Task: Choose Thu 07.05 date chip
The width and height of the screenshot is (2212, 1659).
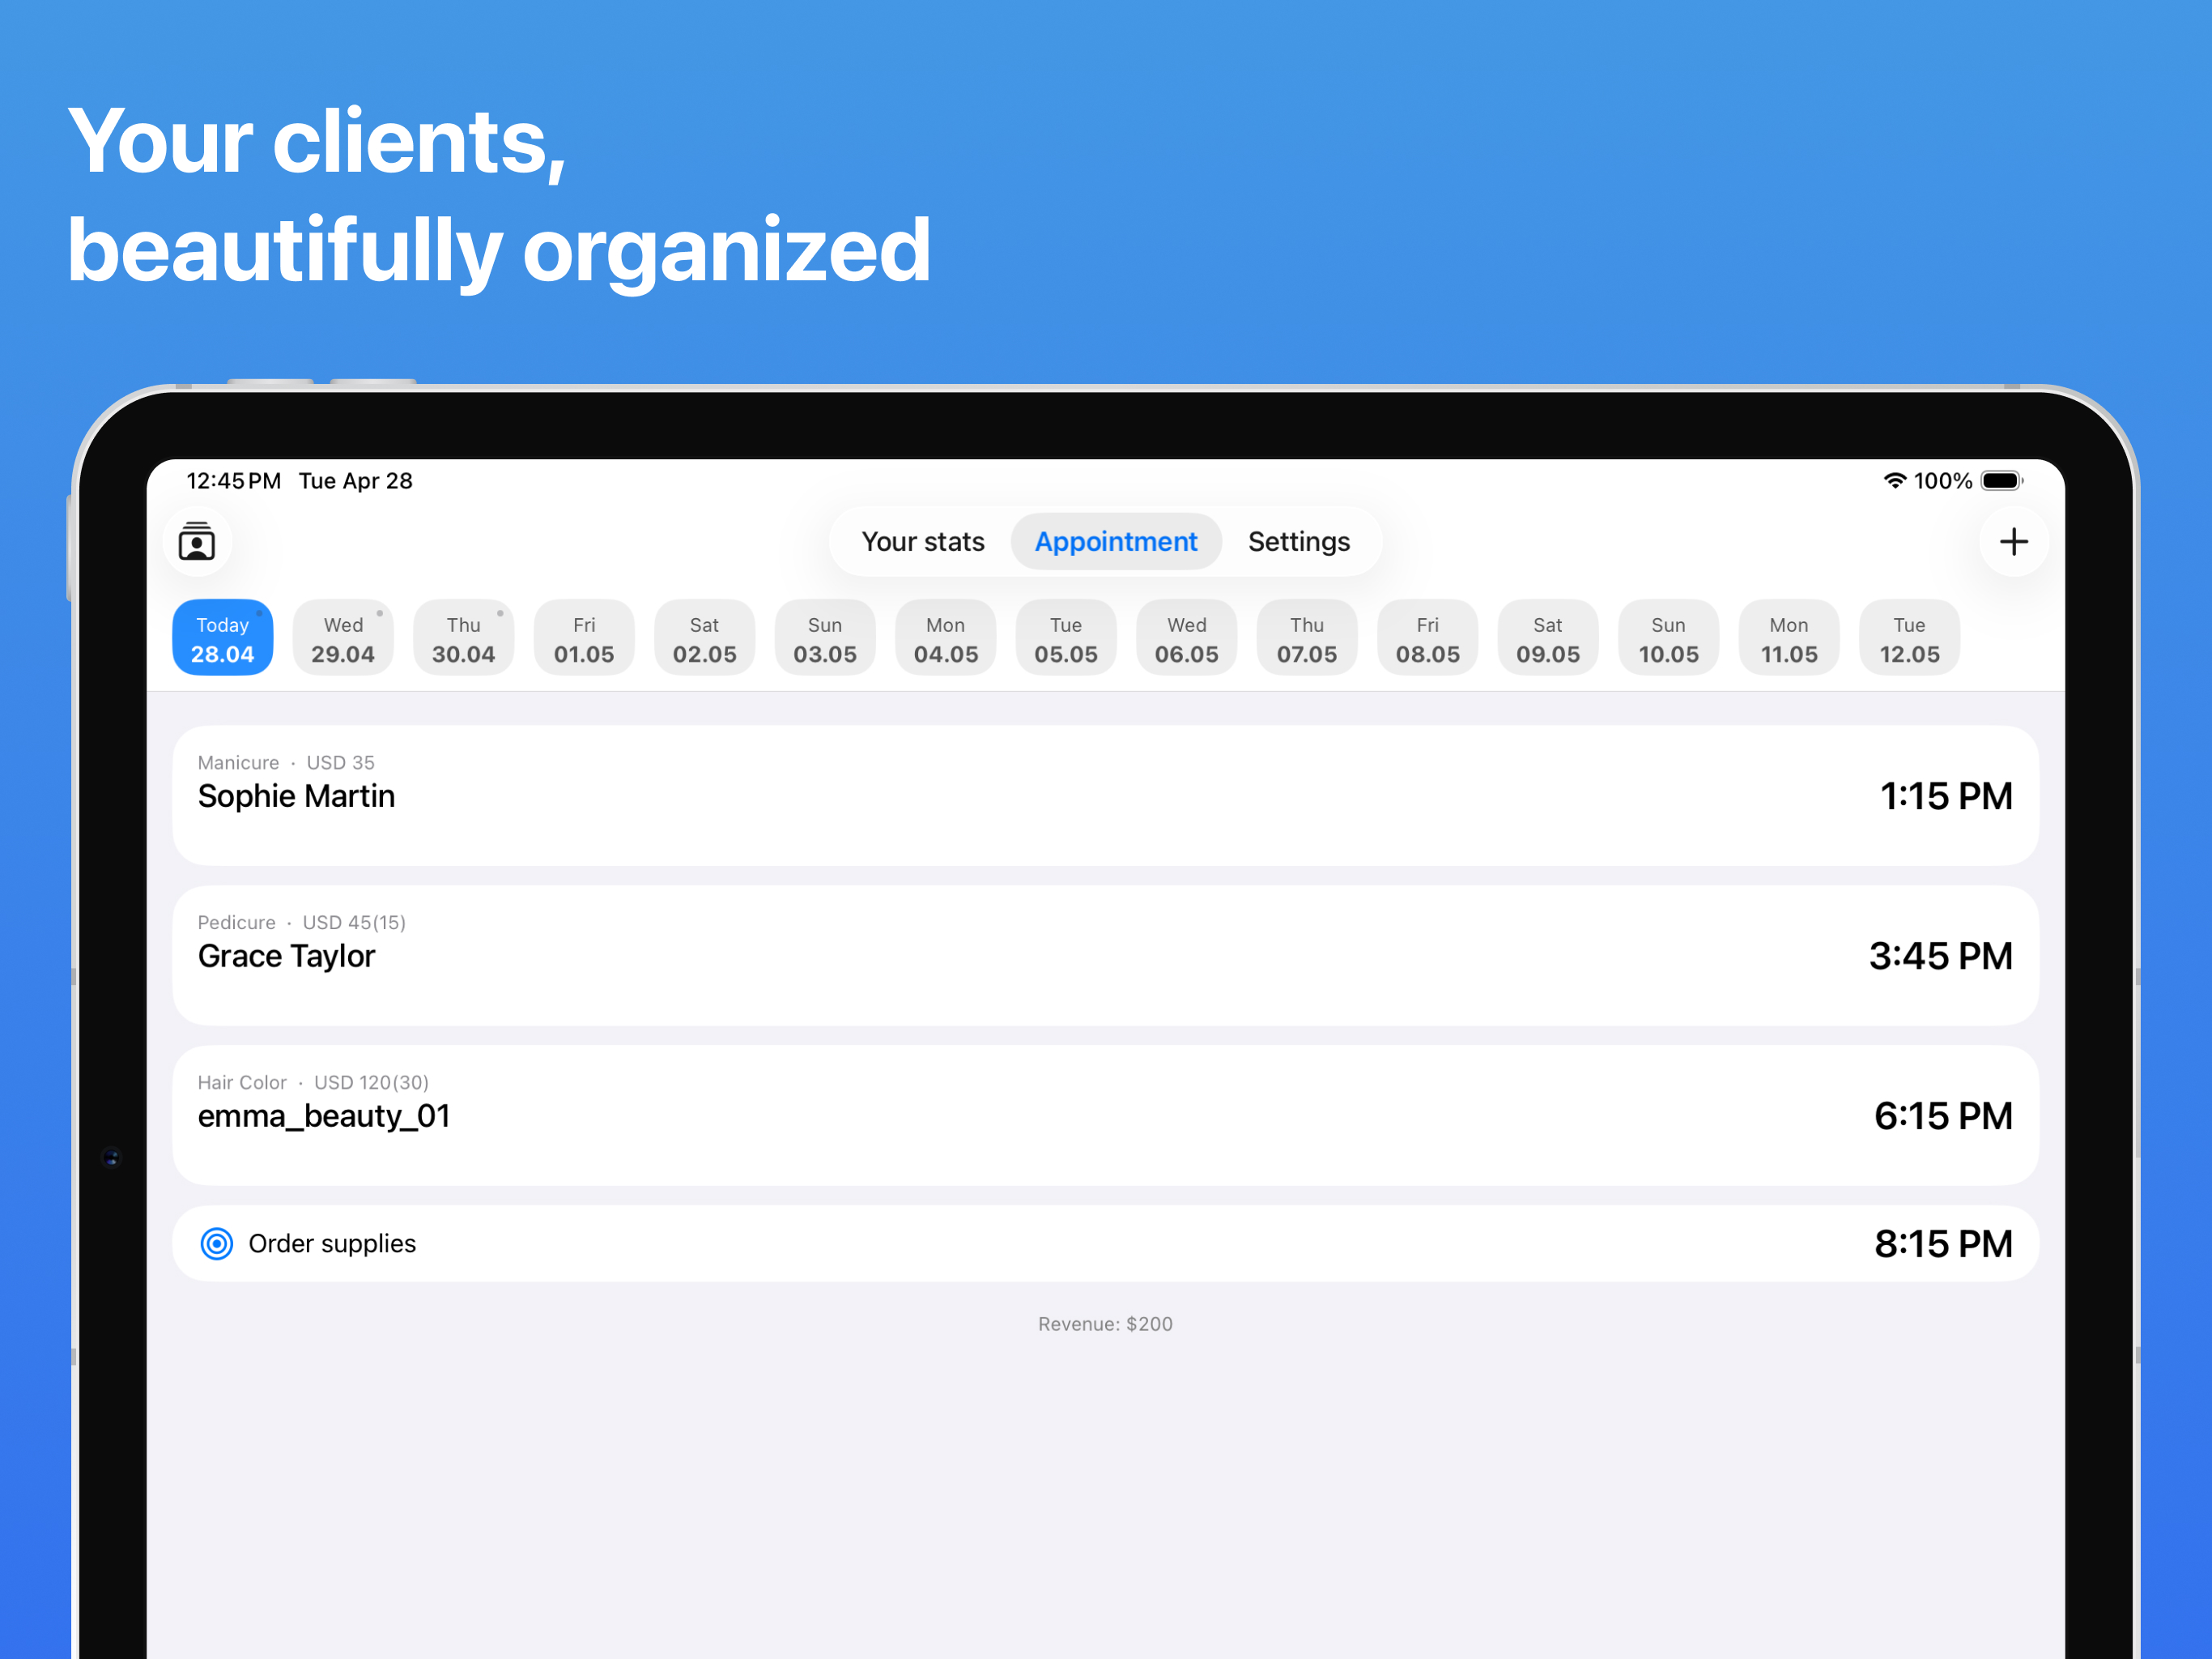Action: coord(1307,638)
